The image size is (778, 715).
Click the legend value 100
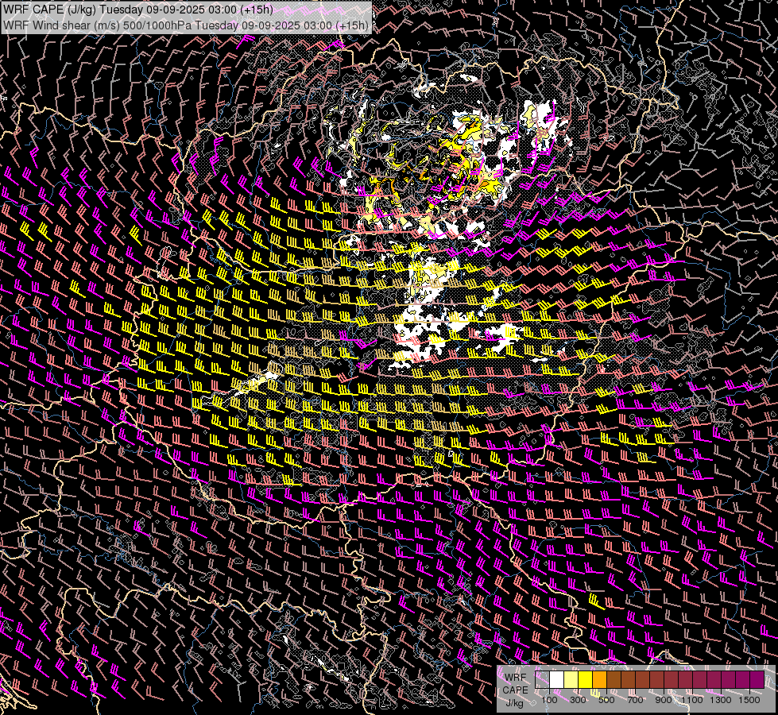click(x=549, y=700)
